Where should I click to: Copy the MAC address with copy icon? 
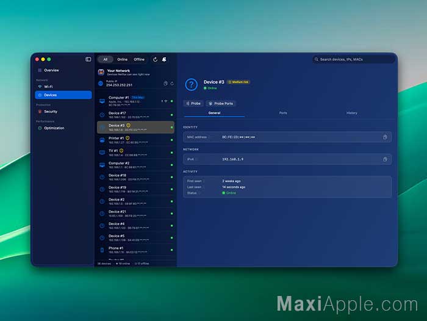[385, 137]
